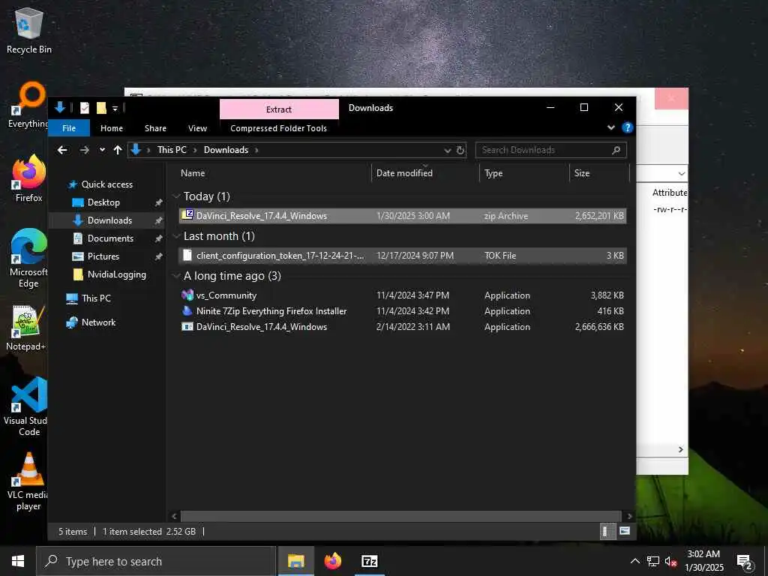Open the Firefox desktop shortcut
768x576 pixels.
point(29,178)
